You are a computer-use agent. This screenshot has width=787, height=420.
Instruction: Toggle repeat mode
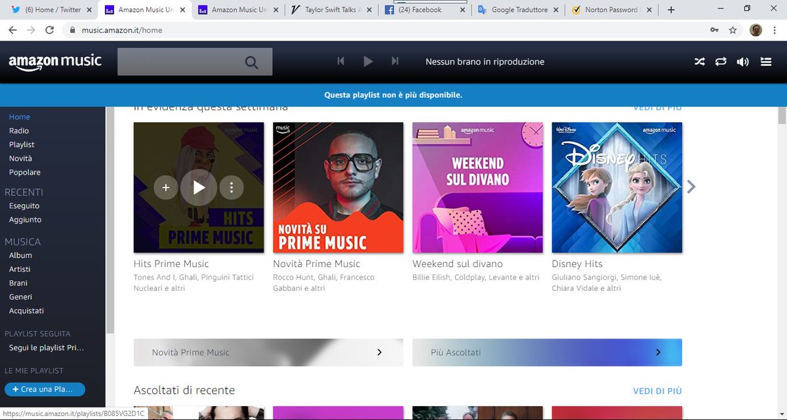721,62
